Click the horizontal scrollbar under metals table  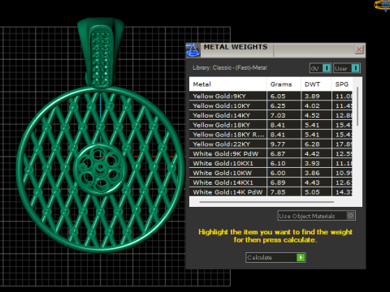(266, 202)
